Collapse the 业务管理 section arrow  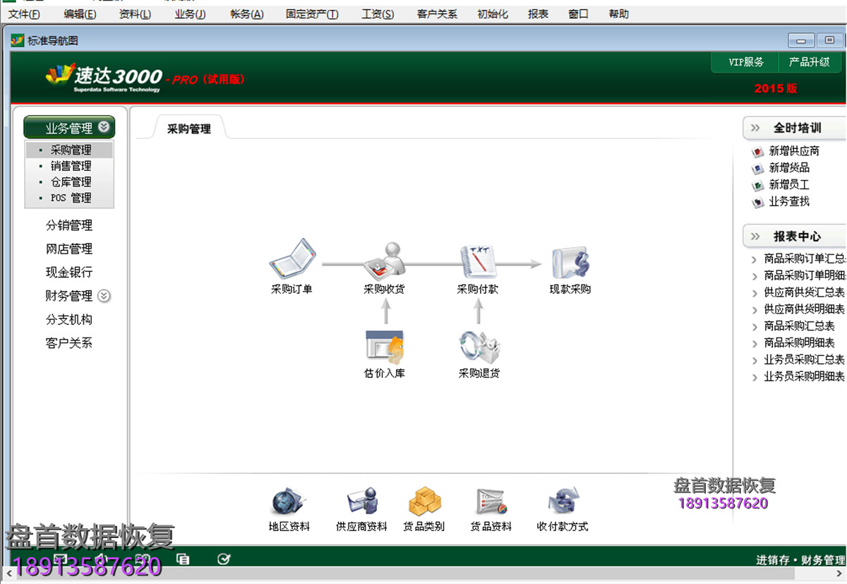coord(104,127)
